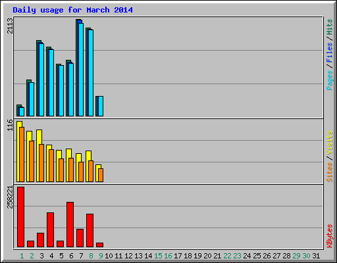Click the 2113 hits axis value

[10, 26]
